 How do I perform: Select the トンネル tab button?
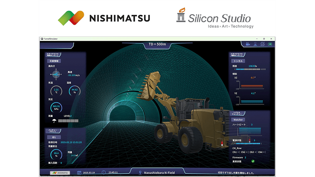[x=238, y=61]
